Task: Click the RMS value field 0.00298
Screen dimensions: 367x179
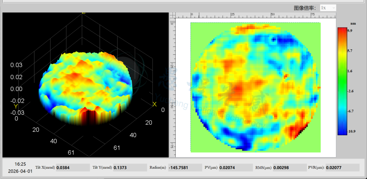Action: tap(290, 168)
